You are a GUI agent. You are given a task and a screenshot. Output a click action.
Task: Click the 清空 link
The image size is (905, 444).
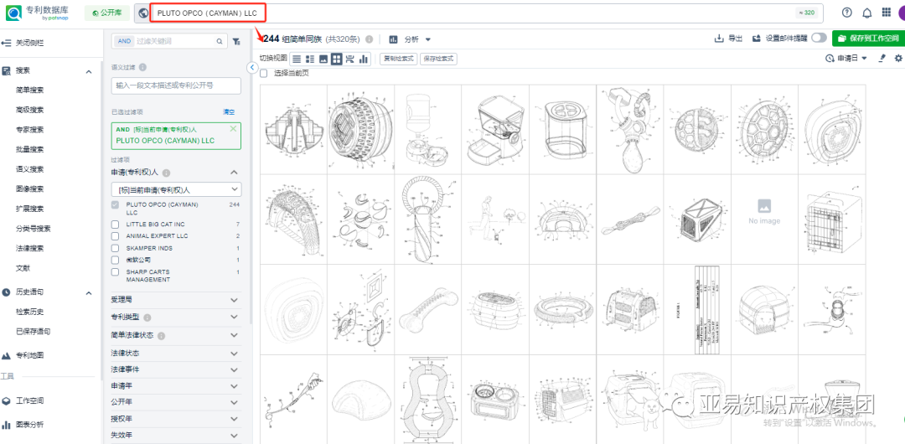coord(229,112)
